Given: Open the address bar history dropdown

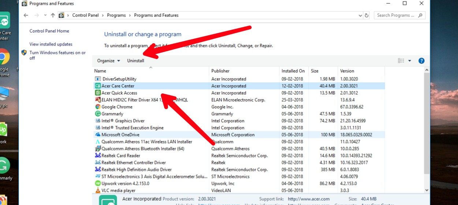Looking at the screenshot, I should point(360,15).
